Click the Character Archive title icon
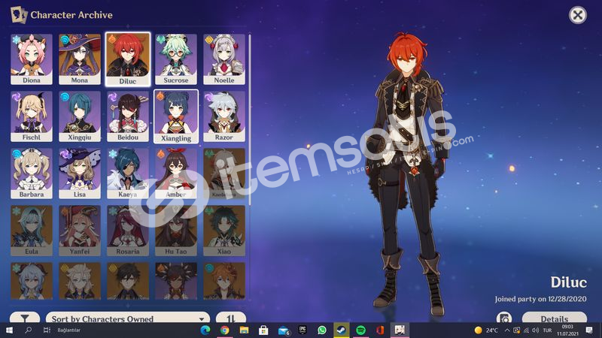 tap(18, 15)
